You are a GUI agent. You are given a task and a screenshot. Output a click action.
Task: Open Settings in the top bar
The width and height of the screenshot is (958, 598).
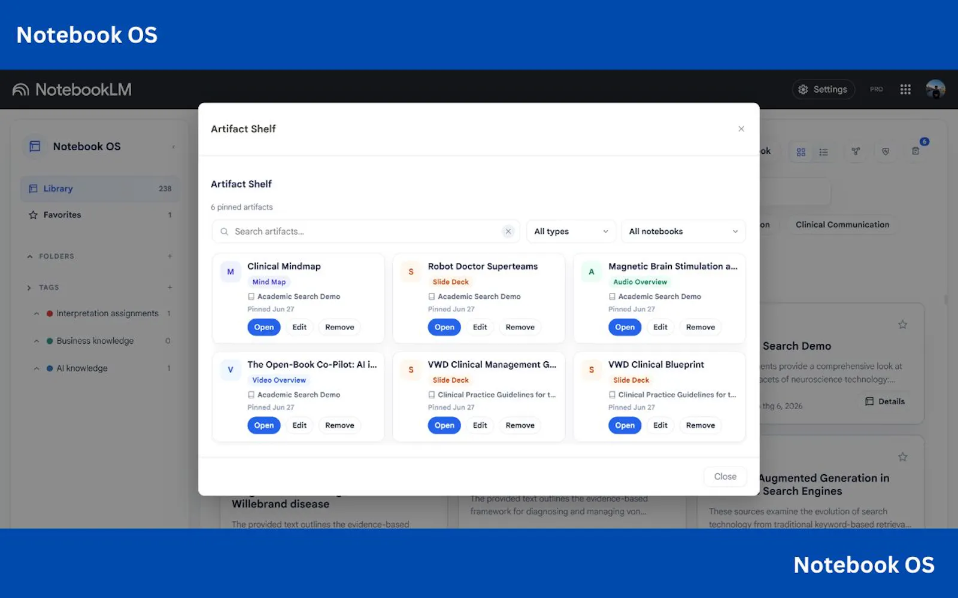pyautogui.click(x=823, y=89)
